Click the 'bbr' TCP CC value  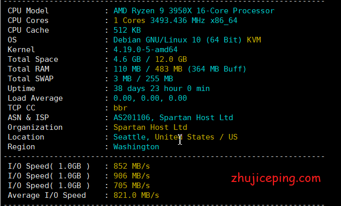coord(121,108)
